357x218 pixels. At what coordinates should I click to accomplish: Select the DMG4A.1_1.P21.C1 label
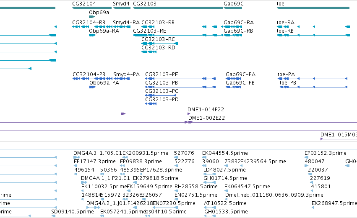point(105,178)
